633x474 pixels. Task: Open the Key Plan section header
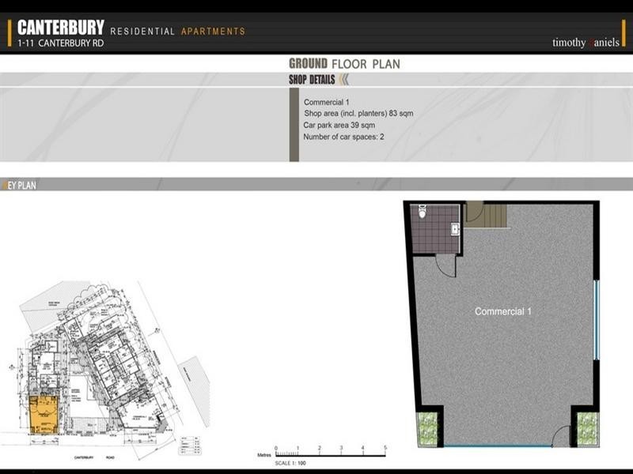click(19, 185)
